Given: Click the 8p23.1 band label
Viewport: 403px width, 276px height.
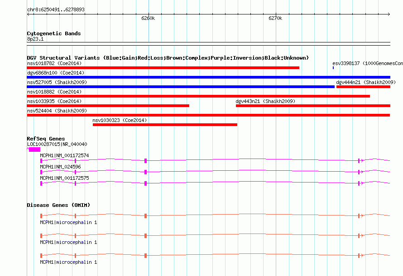Looking at the screenshot, I should coord(35,39).
